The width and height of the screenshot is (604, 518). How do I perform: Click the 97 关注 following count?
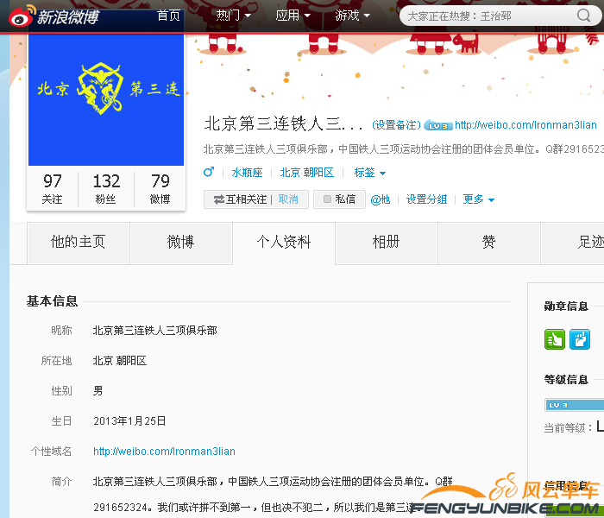[53, 189]
